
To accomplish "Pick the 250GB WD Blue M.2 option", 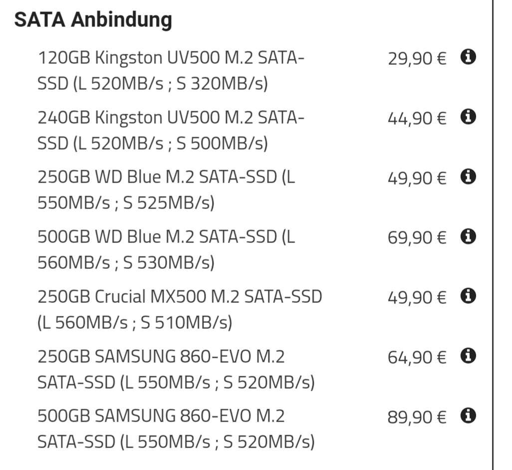I will (x=166, y=190).
